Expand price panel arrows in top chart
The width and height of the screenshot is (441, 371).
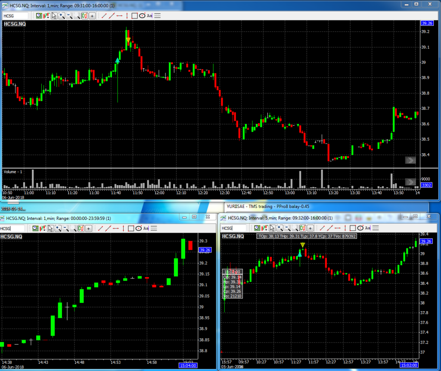click(x=410, y=161)
